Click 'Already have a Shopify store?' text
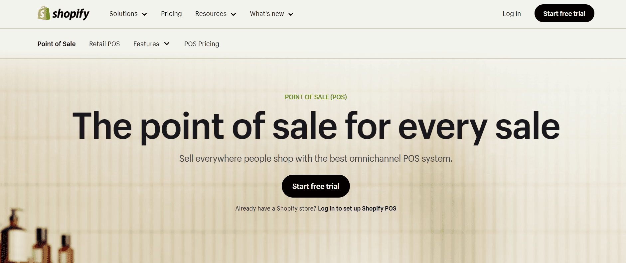The height and width of the screenshot is (263, 626). 276,208
